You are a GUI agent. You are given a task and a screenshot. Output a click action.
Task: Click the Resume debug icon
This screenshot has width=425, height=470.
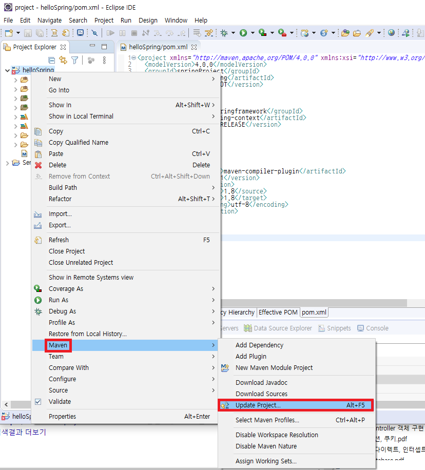(110, 33)
